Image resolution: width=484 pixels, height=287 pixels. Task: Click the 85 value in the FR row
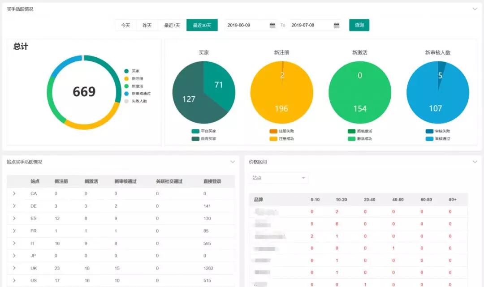(x=206, y=231)
